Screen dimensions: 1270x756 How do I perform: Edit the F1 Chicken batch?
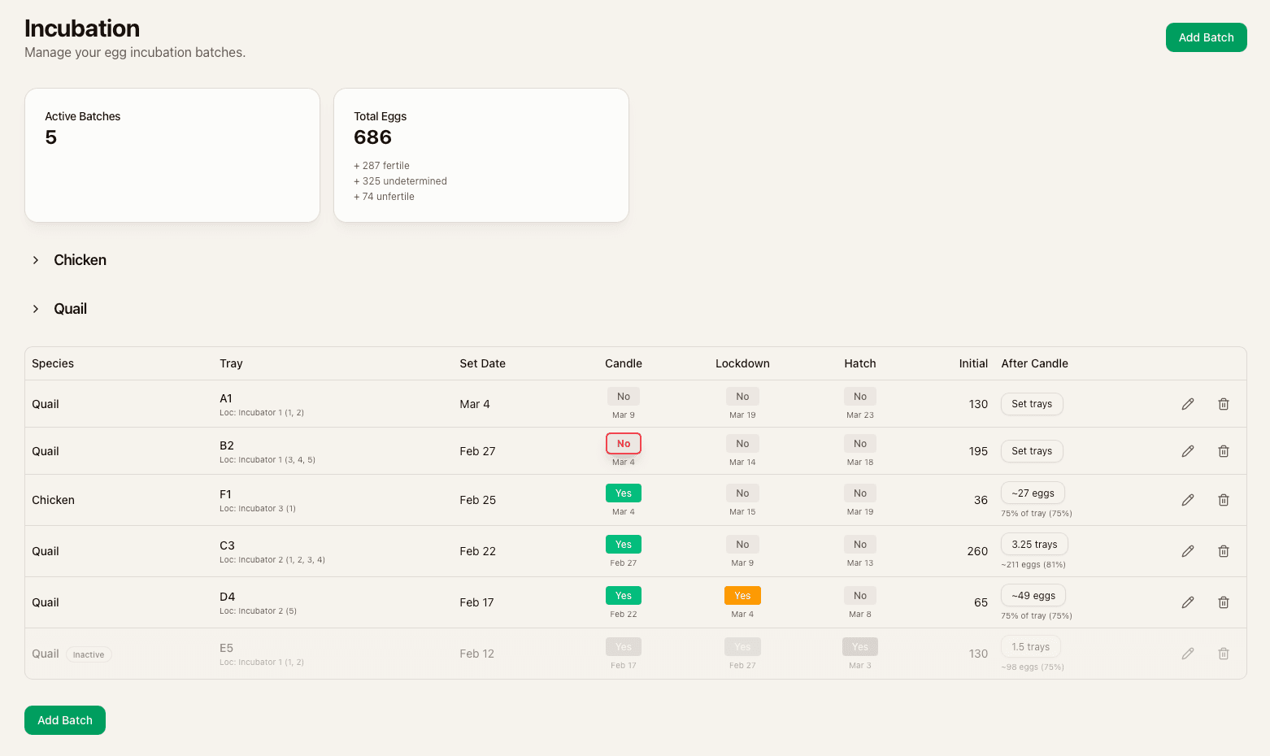[1188, 499]
